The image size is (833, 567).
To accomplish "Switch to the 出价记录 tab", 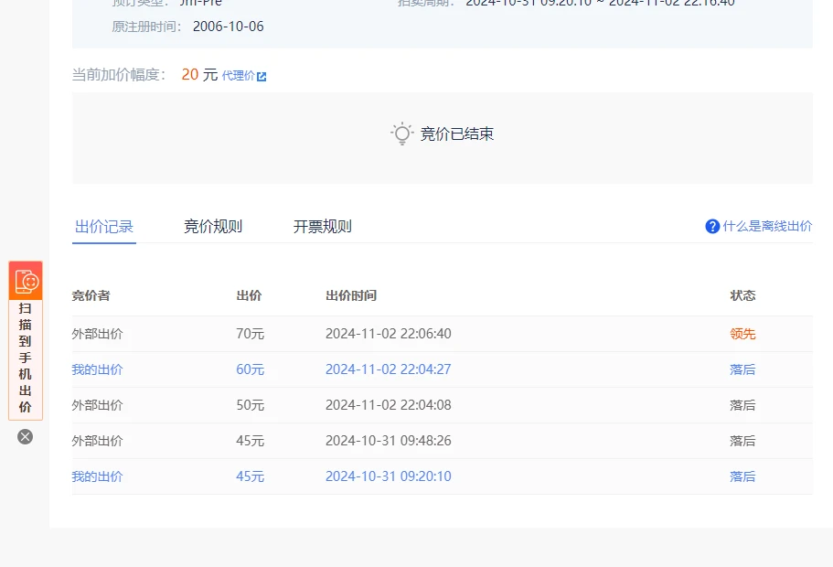I will [104, 227].
